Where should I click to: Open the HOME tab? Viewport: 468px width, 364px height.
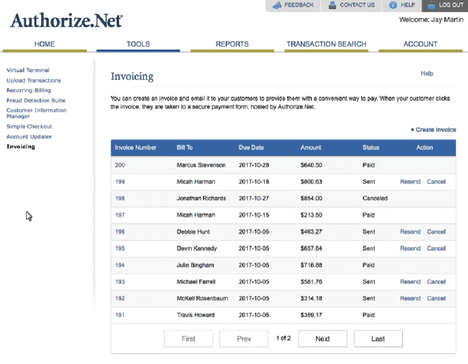(44, 44)
